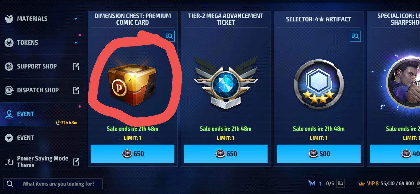Open the Tokens menu category
Screen dimensions: 420x194
point(41,43)
